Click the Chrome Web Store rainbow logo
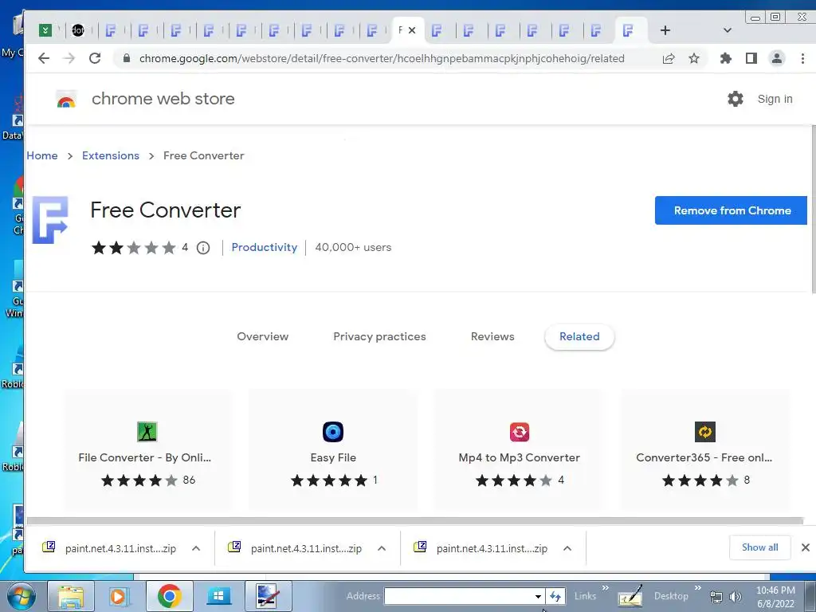This screenshot has width=816, height=612. pos(66,99)
